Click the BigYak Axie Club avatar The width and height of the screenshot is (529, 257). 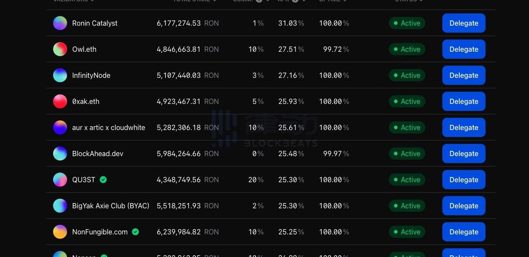click(60, 206)
